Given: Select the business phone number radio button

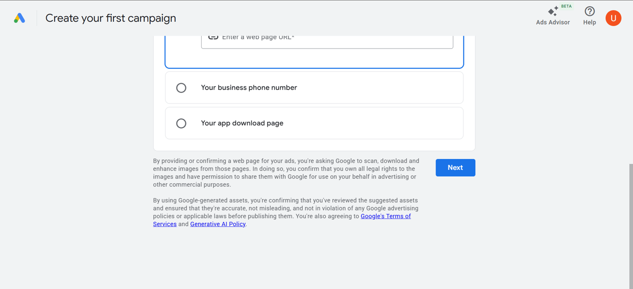Looking at the screenshot, I should (181, 88).
